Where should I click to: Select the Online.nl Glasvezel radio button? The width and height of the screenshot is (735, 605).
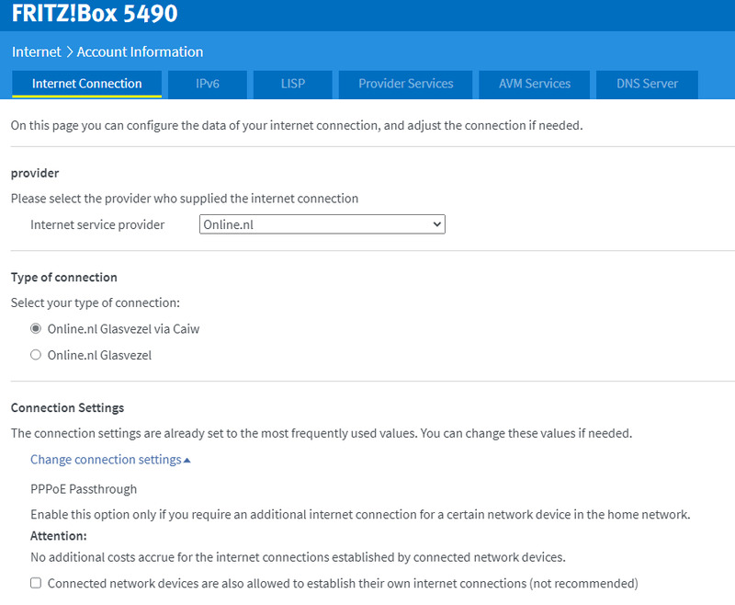[36, 355]
